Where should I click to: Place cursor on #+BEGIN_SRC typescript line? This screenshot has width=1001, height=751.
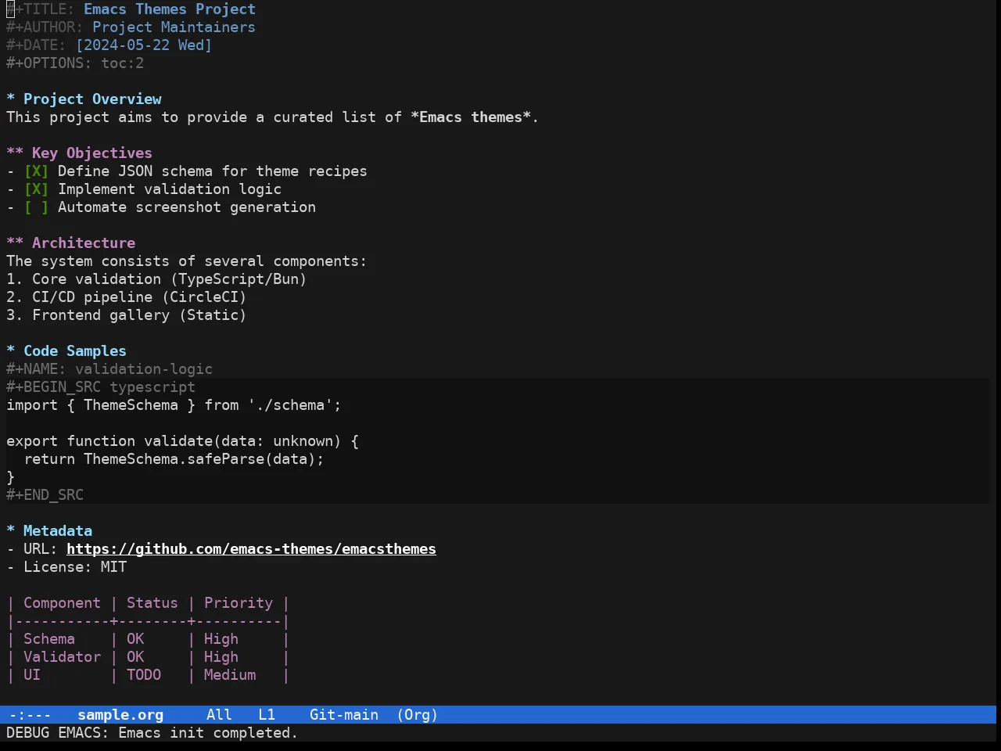click(101, 387)
